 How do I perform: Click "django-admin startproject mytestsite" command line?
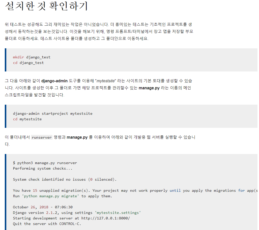pyautogui.click(x=52, y=113)
